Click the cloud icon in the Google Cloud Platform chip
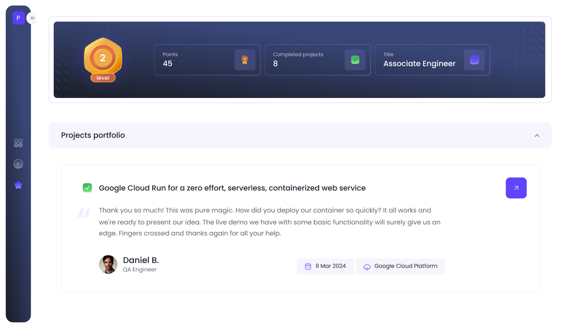The width and height of the screenshot is (569, 327). pos(367,266)
